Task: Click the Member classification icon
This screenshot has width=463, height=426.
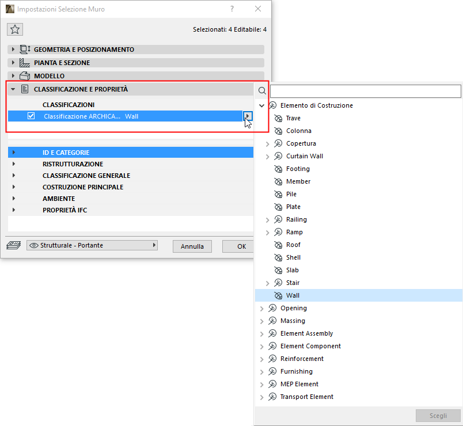Action: [x=278, y=181]
